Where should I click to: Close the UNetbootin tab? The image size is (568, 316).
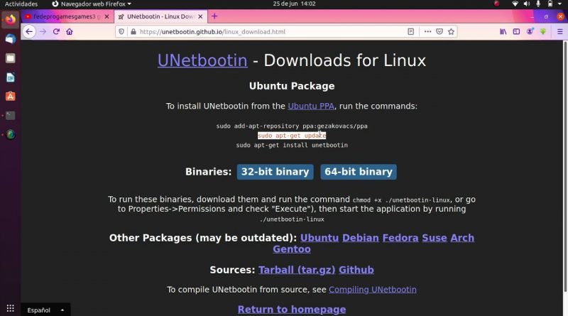click(200, 16)
